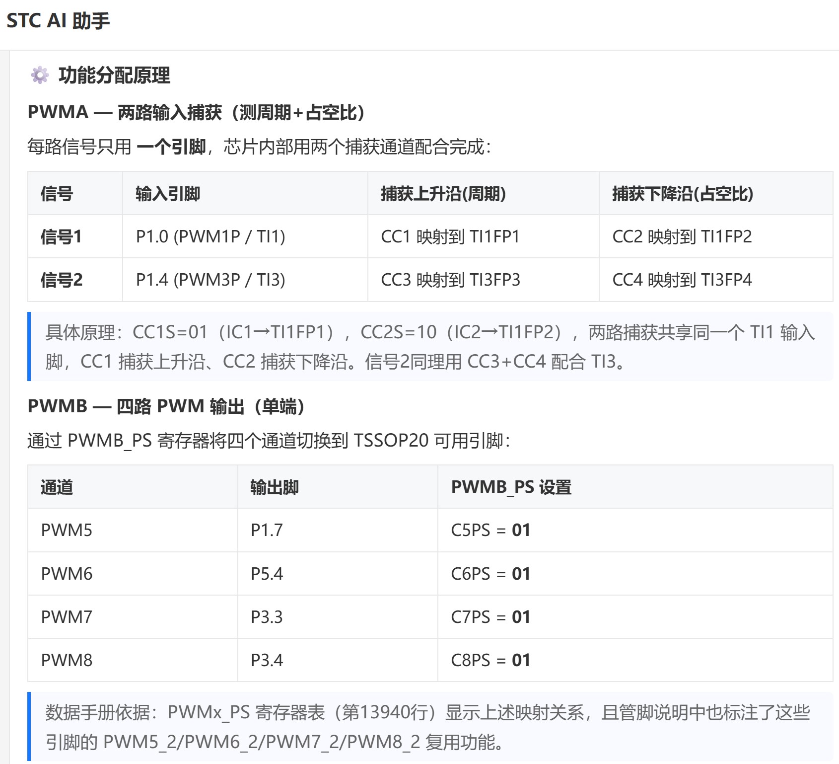Click the PWMB_PS 设置 column header
839x764 pixels.
click(x=635, y=487)
